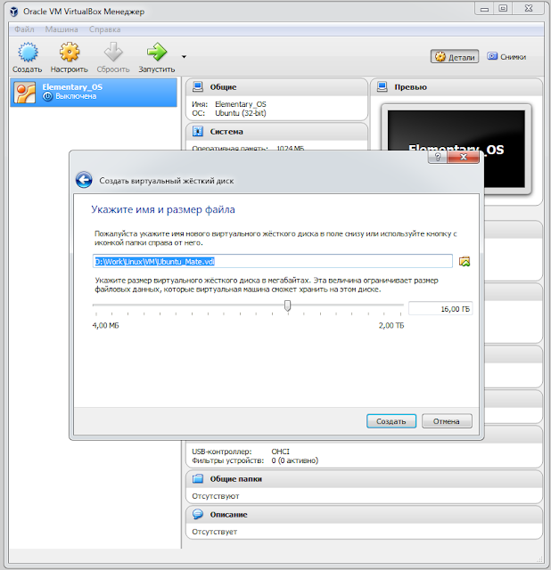Open the folder browse icon beside path
551x570 pixels.
(x=465, y=261)
